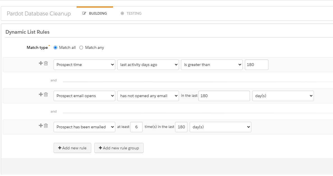The image size is (333, 176).
Task: Open the Prospect has been emailed dropdown
Action: click(x=84, y=127)
